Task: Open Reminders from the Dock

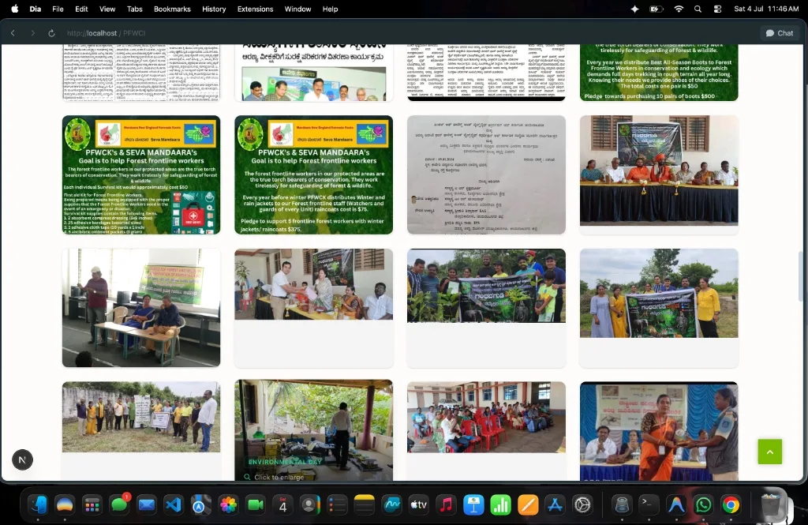Action: pos(338,505)
